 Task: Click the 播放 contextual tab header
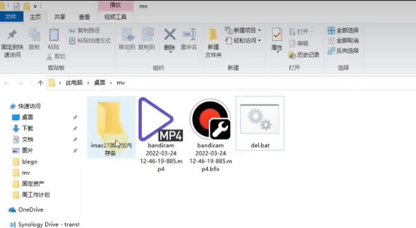115,5
